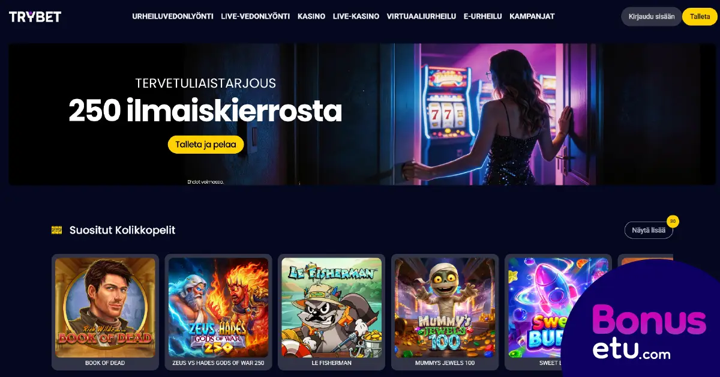Click the Bonusetu.com logo
Image resolution: width=720 pixels, height=377 pixels.
pyautogui.click(x=649, y=331)
